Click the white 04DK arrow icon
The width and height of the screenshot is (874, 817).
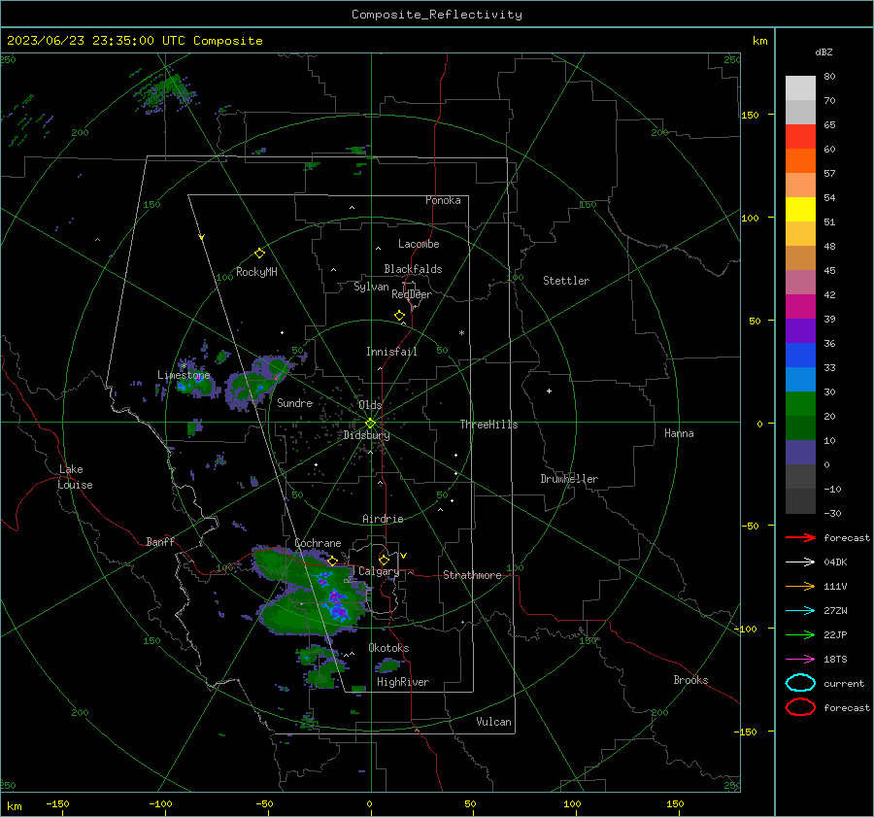800,562
